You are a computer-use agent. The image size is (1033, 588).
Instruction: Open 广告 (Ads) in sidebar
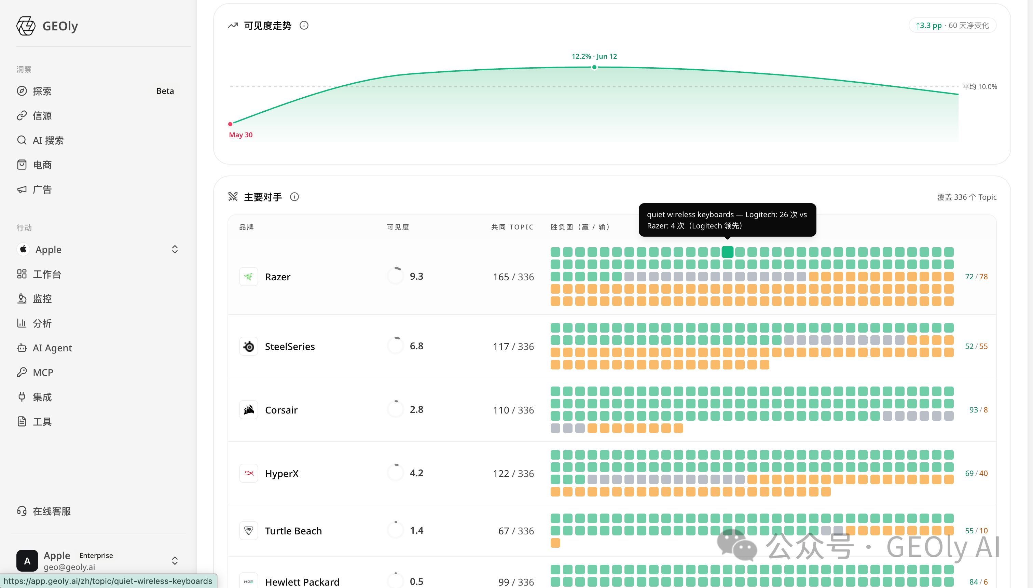pyautogui.click(x=42, y=190)
